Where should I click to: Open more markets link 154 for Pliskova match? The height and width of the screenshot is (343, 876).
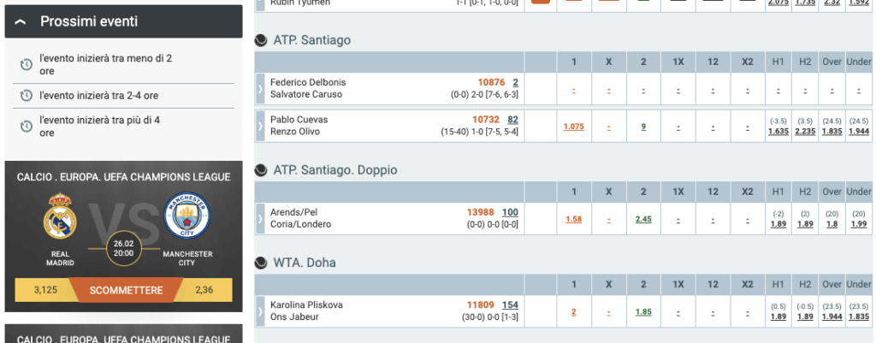click(x=510, y=305)
